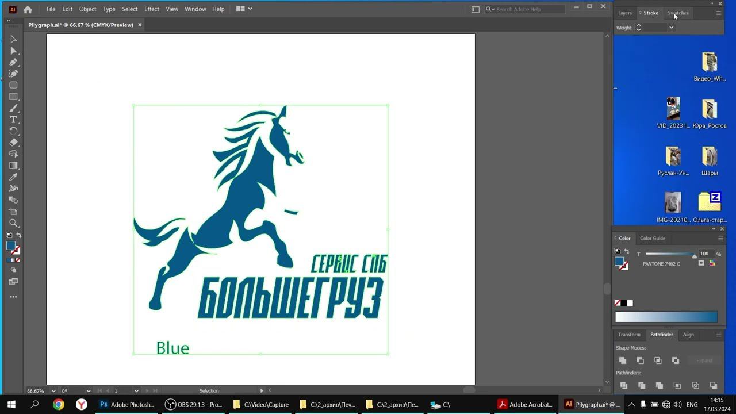The width and height of the screenshot is (736, 414).
Task: Select the Eraser tool
Action: pos(13,143)
